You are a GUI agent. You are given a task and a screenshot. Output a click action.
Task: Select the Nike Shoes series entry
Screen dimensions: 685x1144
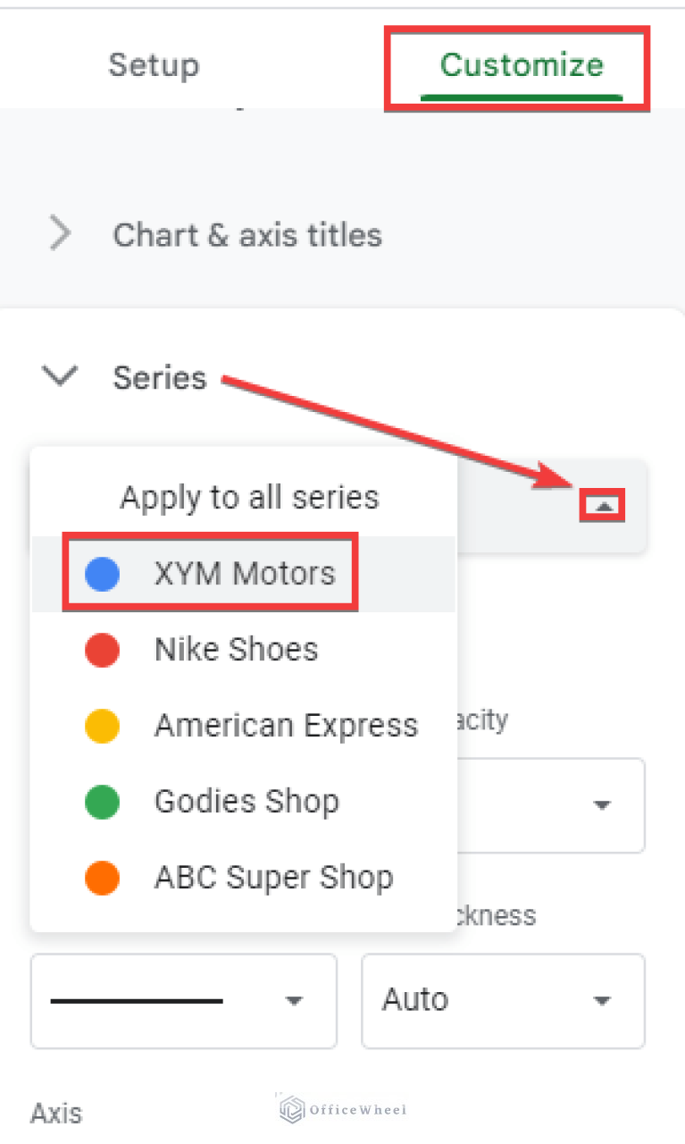click(236, 650)
